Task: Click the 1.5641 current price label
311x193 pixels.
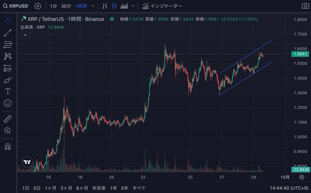Action: (301, 54)
